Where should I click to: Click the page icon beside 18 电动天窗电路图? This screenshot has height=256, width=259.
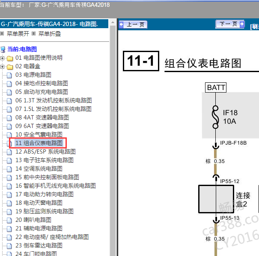coord(9,204)
